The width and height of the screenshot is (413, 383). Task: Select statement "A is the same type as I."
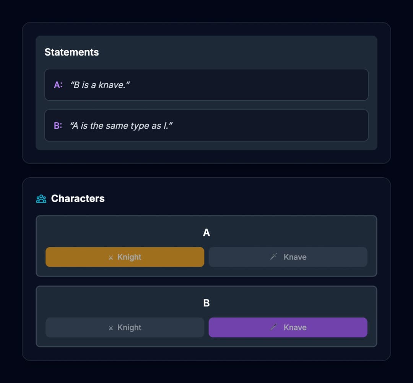(206, 126)
